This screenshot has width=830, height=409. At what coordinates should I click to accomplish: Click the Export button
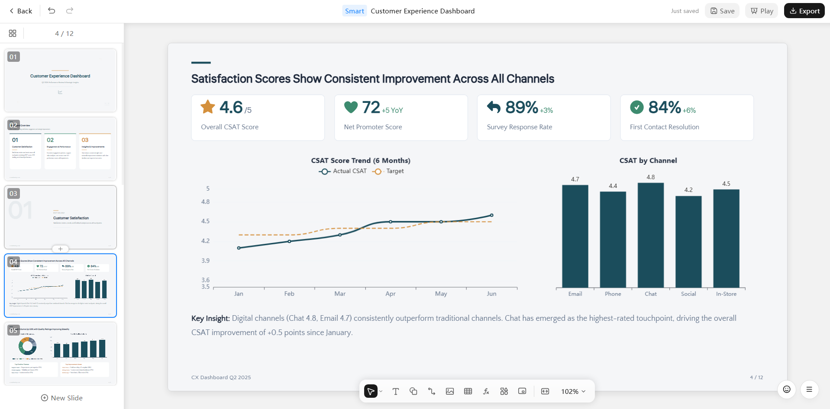(804, 11)
